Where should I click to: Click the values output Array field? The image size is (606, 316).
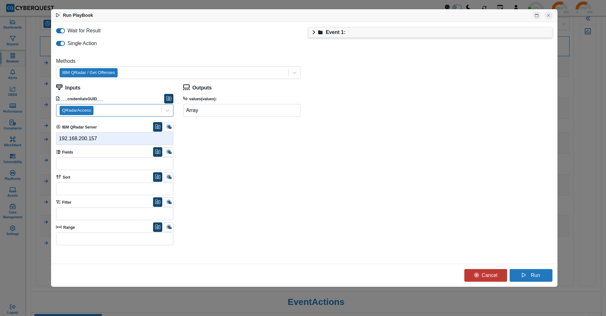[242, 110]
